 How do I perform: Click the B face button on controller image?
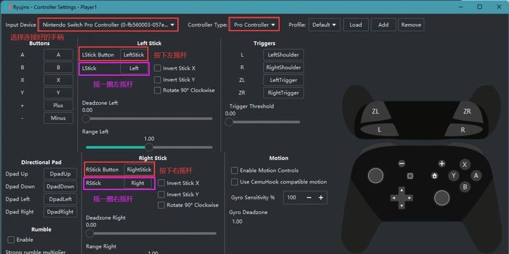click(465, 187)
